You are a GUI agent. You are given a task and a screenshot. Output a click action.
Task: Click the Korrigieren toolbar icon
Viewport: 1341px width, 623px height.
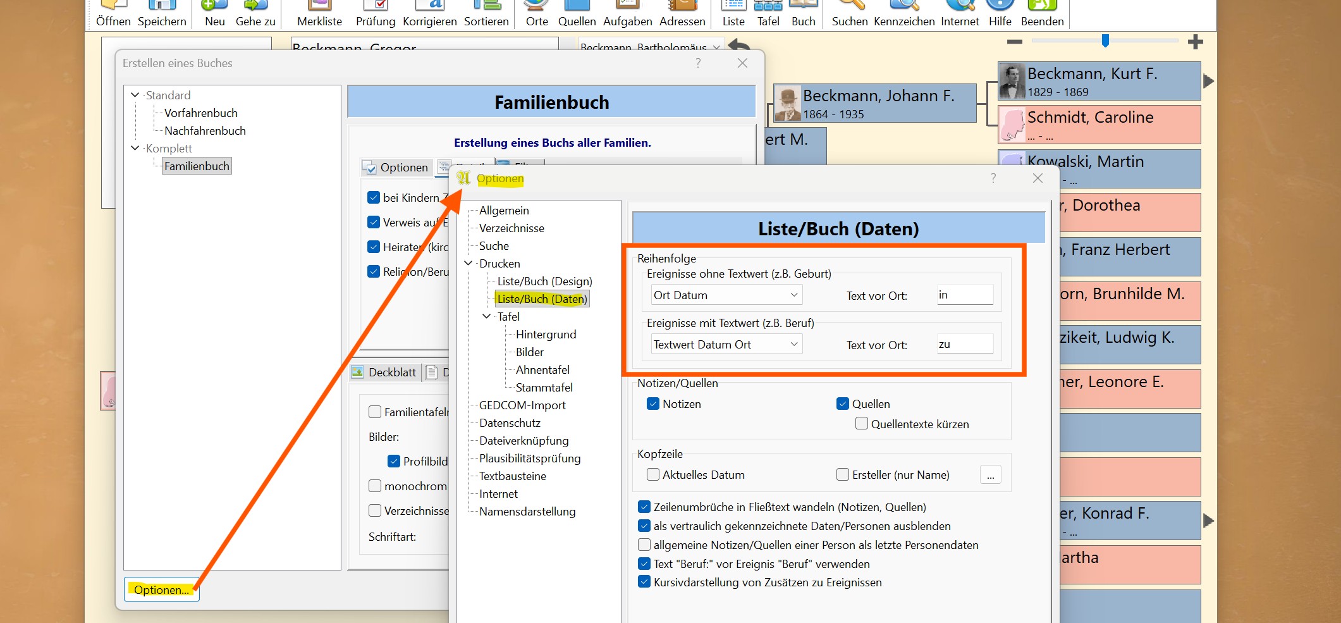pyautogui.click(x=429, y=13)
